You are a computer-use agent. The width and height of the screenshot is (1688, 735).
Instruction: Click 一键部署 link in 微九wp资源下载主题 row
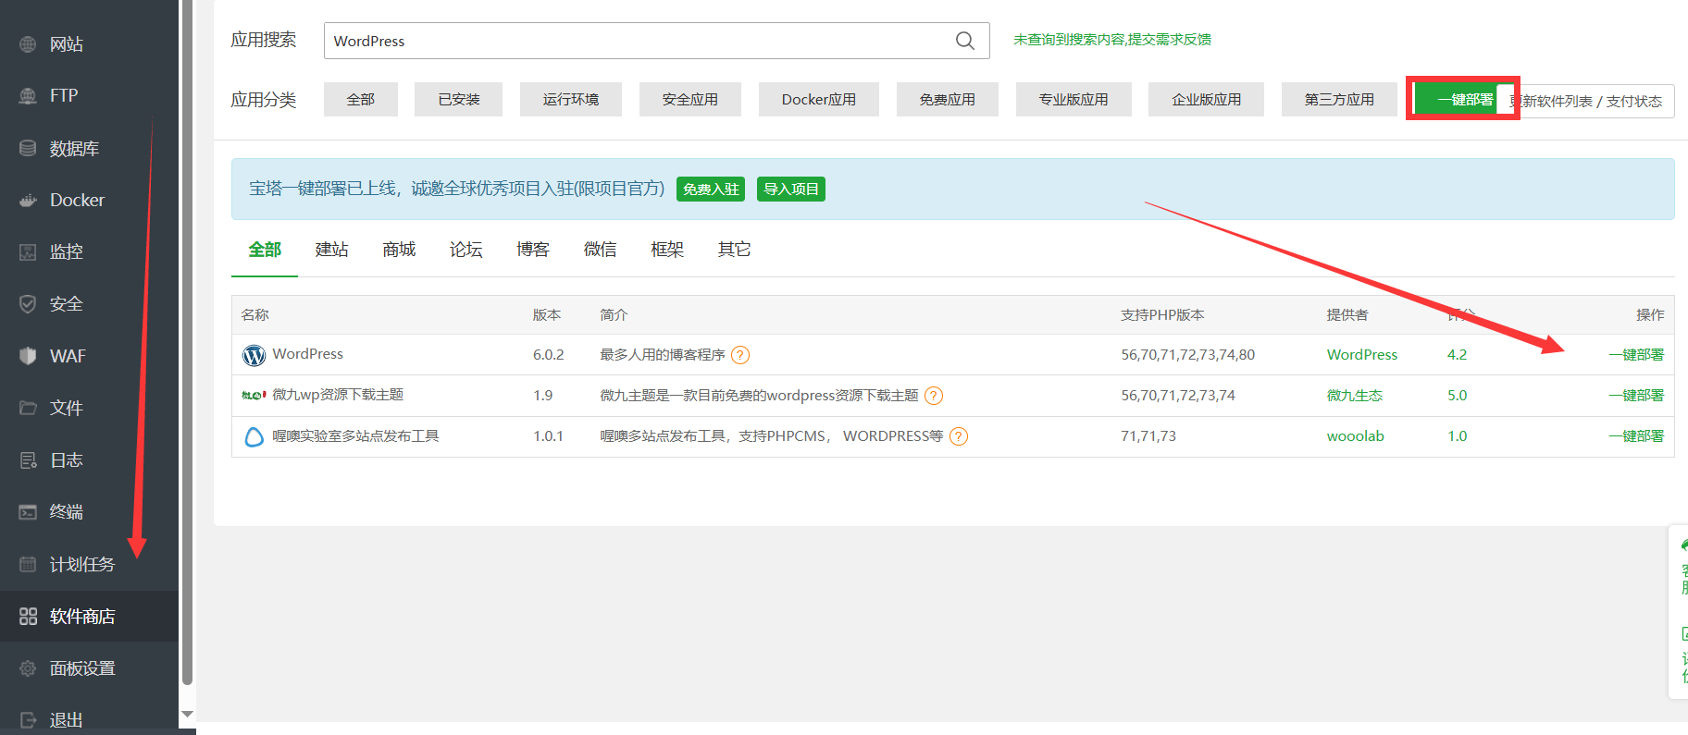1636,396
